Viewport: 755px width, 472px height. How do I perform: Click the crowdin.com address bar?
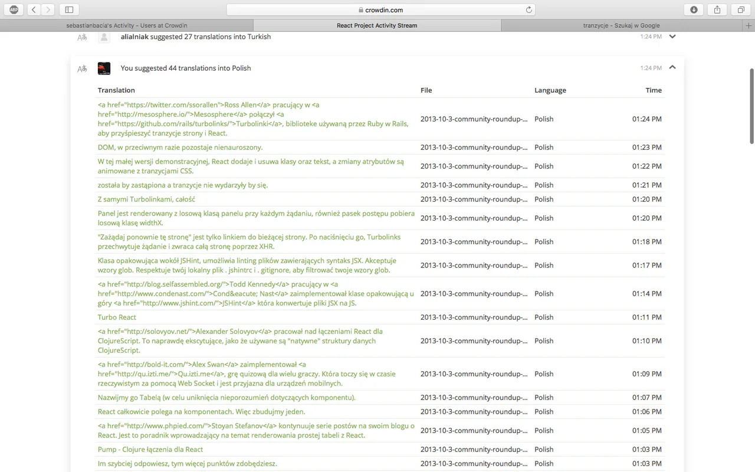(x=381, y=9)
